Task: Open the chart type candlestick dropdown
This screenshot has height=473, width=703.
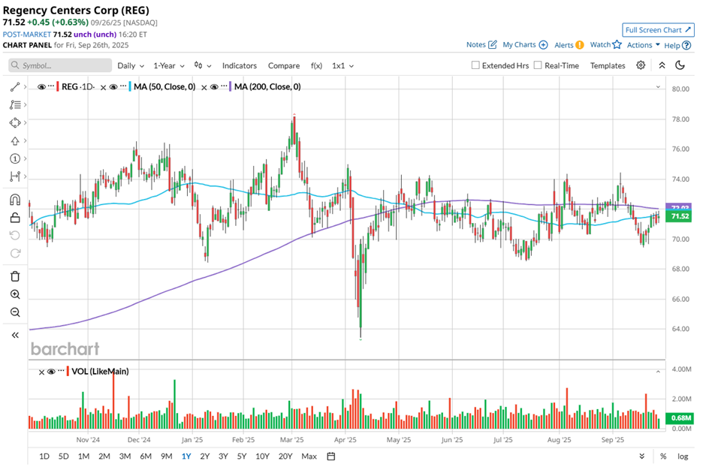Action: coord(203,65)
